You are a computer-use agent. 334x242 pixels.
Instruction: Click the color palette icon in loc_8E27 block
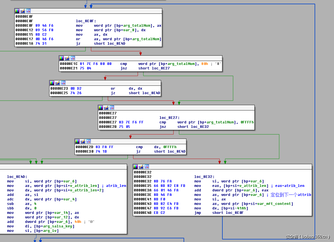[x=101, y=108]
